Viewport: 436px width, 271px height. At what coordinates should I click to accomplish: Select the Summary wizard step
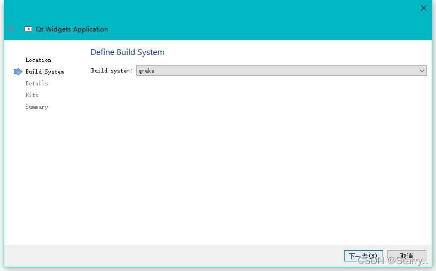coord(37,107)
